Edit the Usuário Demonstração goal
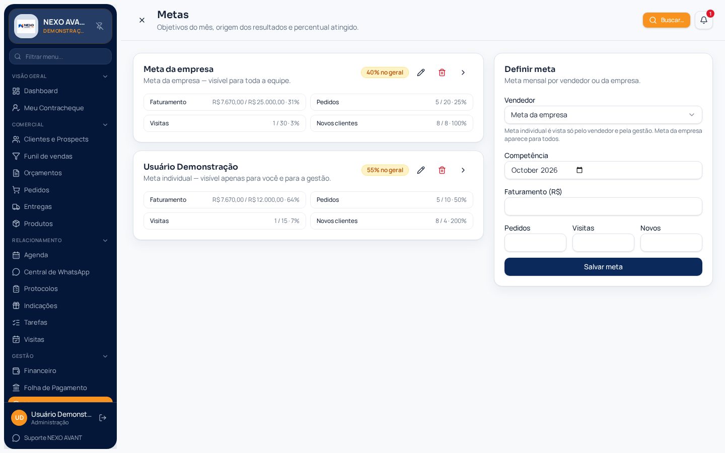Screen dimensions: 725x453 pyautogui.click(x=421, y=170)
